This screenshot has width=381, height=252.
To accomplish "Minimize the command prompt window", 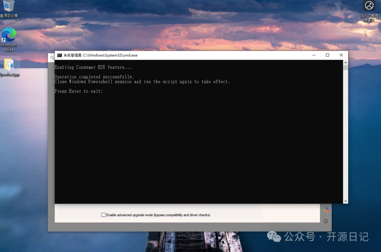I will 314,55.
